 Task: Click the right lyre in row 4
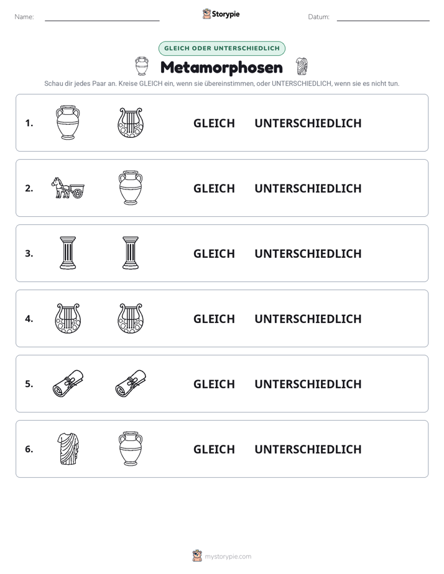[131, 318]
